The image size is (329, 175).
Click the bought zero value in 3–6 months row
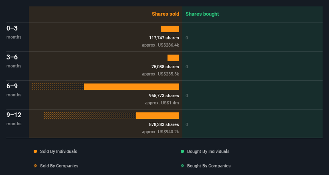point(187,67)
